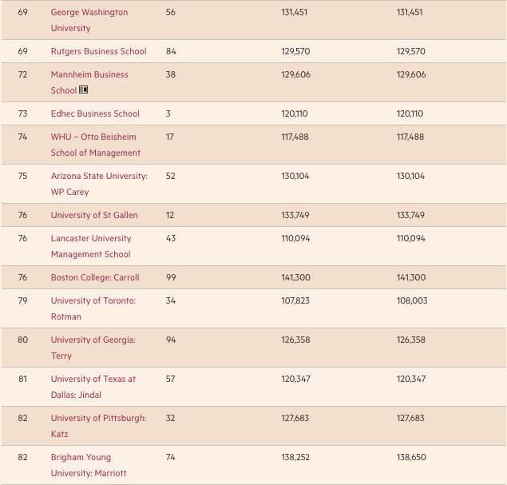
Task: Open Boston College: Carroll link
Action: coord(95,277)
